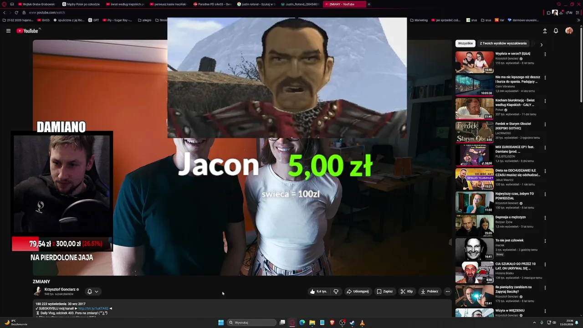Click the Zapisz save button
The image size is (583, 328).
[x=385, y=291]
